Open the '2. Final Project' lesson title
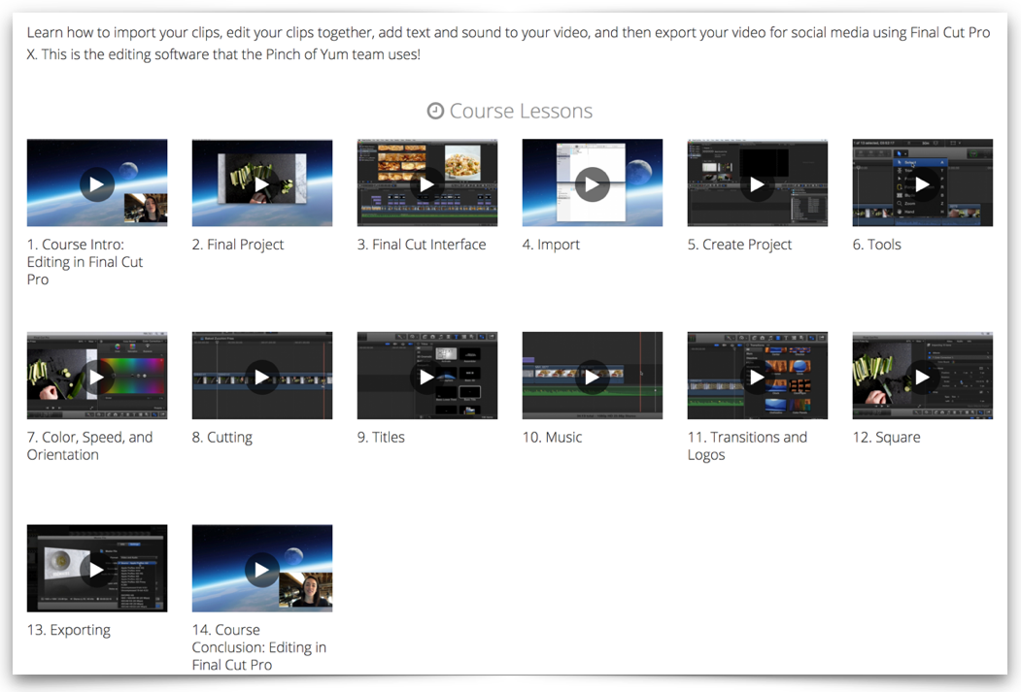 click(238, 245)
